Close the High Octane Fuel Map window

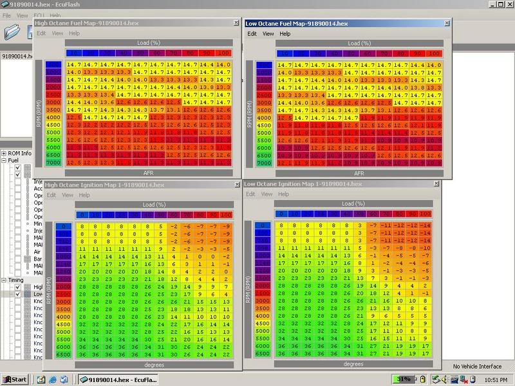(236, 23)
